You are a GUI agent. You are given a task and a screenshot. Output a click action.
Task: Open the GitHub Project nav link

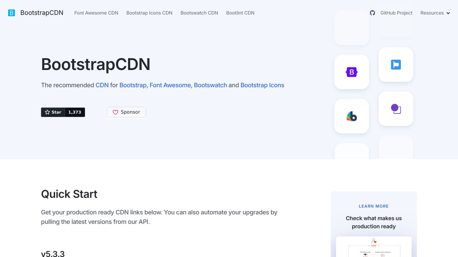[x=396, y=13]
